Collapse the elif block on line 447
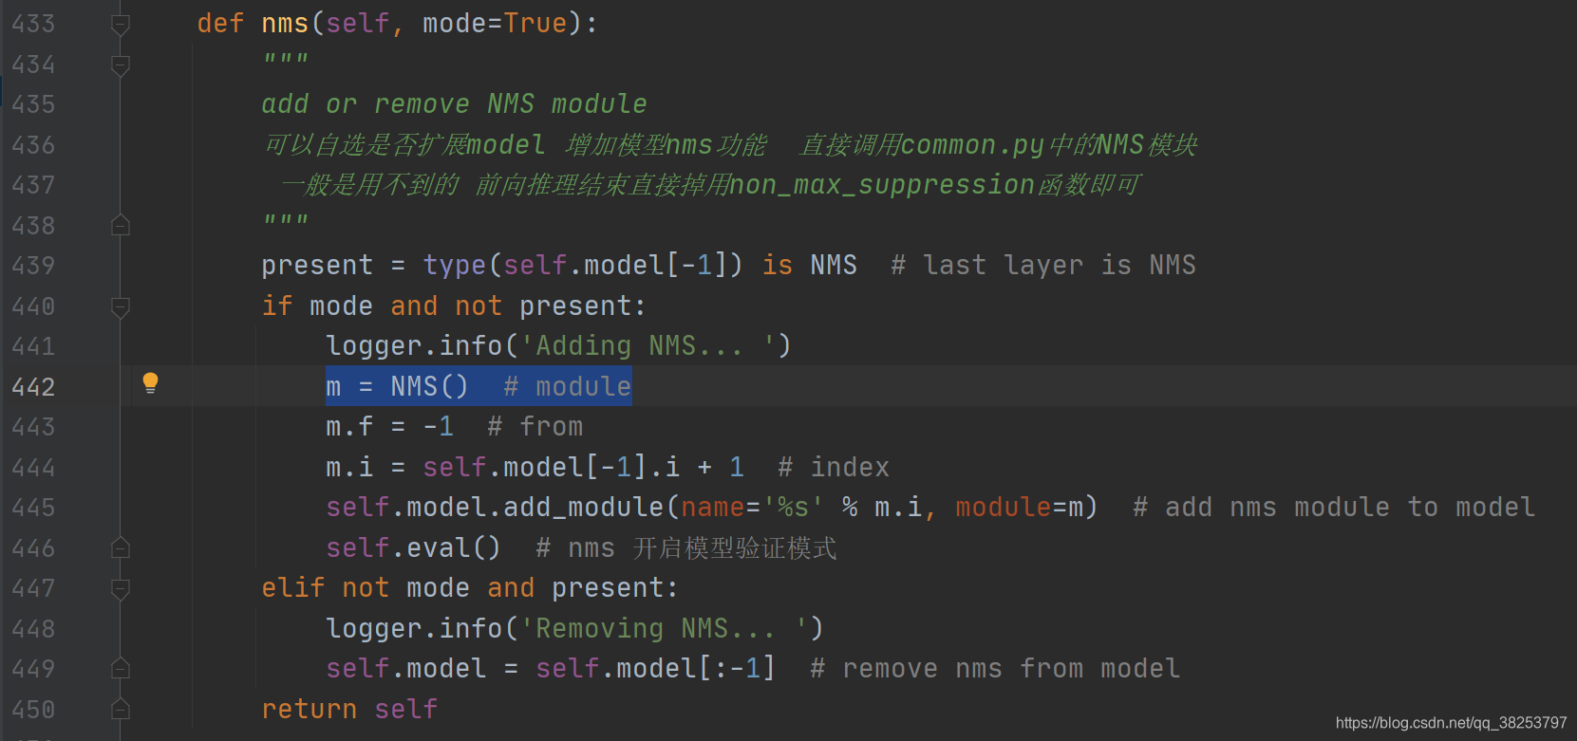 coord(121,589)
